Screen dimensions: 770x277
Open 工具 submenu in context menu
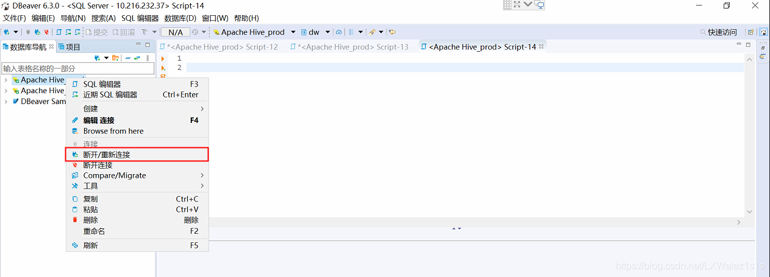(137, 186)
